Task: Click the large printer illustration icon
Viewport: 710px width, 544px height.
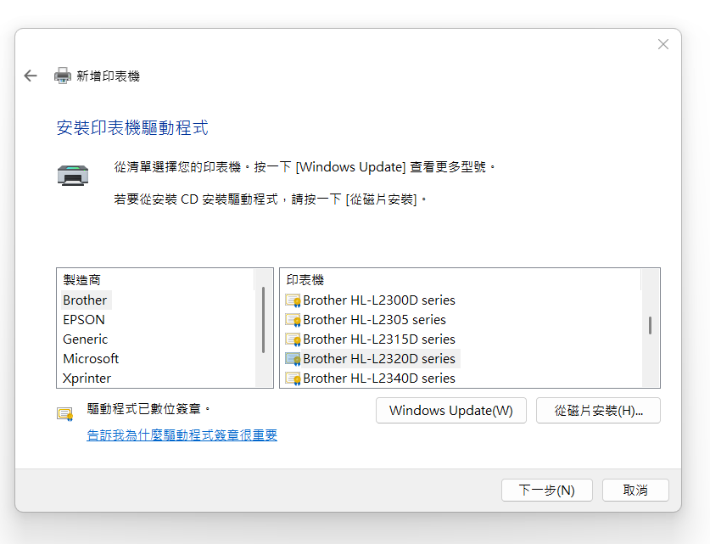Action: point(73,176)
